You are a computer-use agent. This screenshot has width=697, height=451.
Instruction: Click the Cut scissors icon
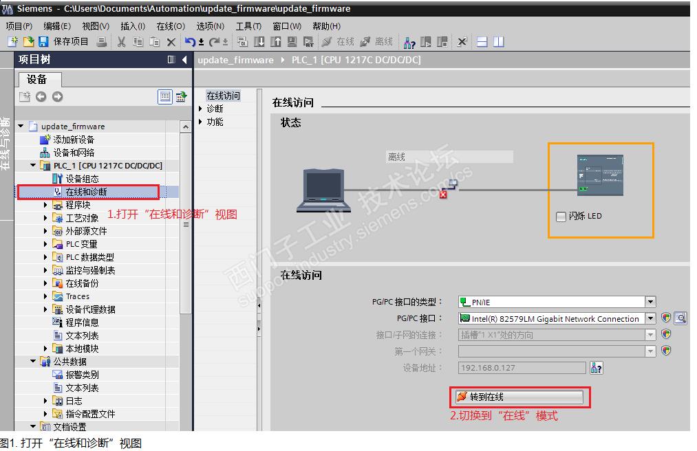121,42
